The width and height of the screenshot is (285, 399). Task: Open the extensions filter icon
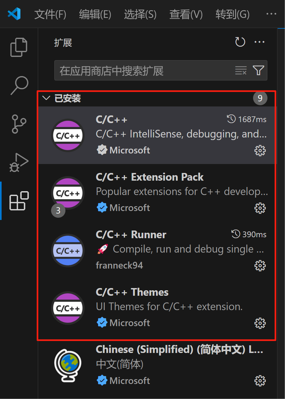pyautogui.click(x=259, y=70)
